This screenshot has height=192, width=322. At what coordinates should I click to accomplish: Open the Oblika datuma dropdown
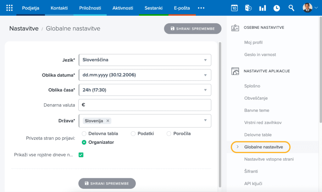tap(145, 75)
